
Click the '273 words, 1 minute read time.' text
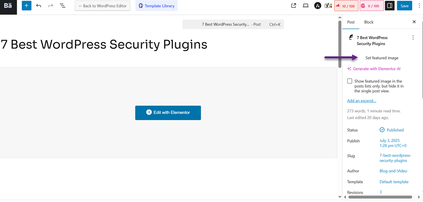(x=374, y=111)
